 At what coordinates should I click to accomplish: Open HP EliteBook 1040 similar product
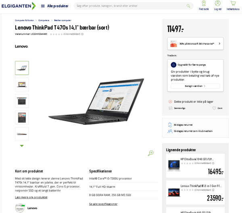tap(195, 165)
